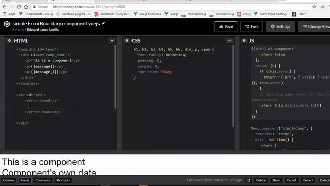The height and width of the screenshot is (186, 330).
Task: Open pen in new window icon
Action: [249, 180]
